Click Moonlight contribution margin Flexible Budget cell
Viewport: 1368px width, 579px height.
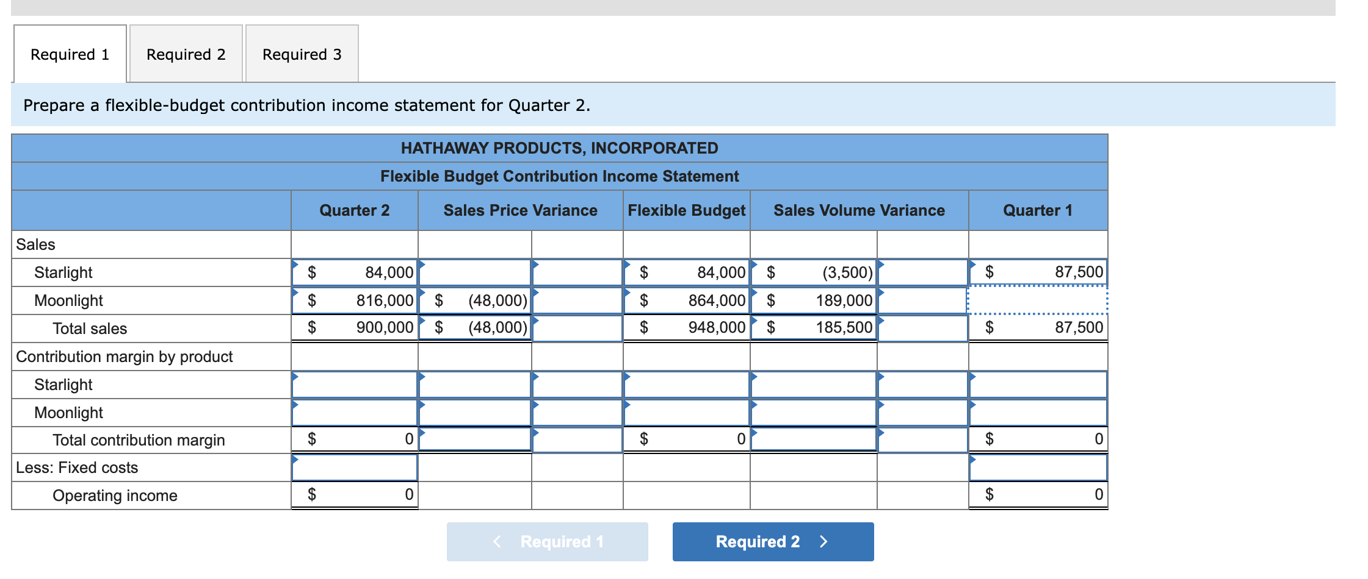pyautogui.click(x=687, y=413)
